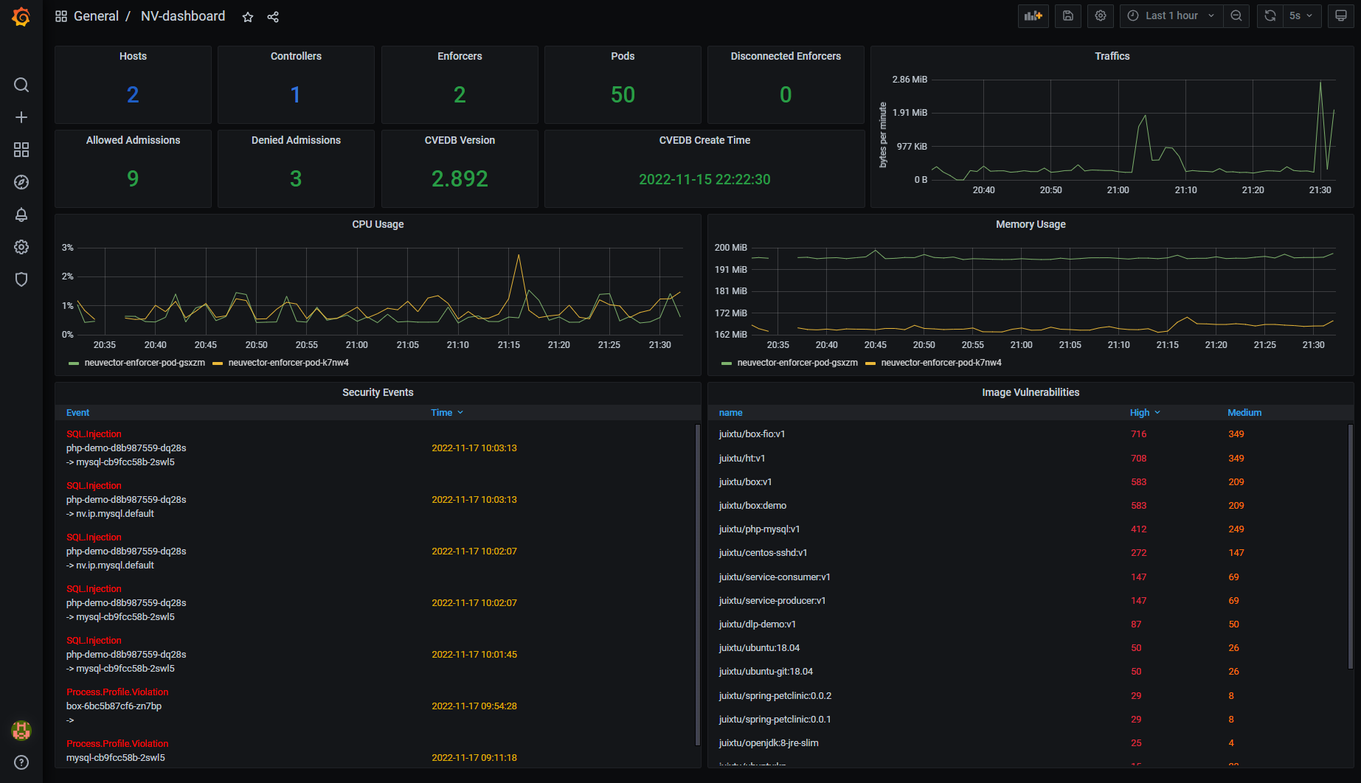Click the Pods value 50
The height and width of the screenshot is (783, 1361).
(623, 94)
